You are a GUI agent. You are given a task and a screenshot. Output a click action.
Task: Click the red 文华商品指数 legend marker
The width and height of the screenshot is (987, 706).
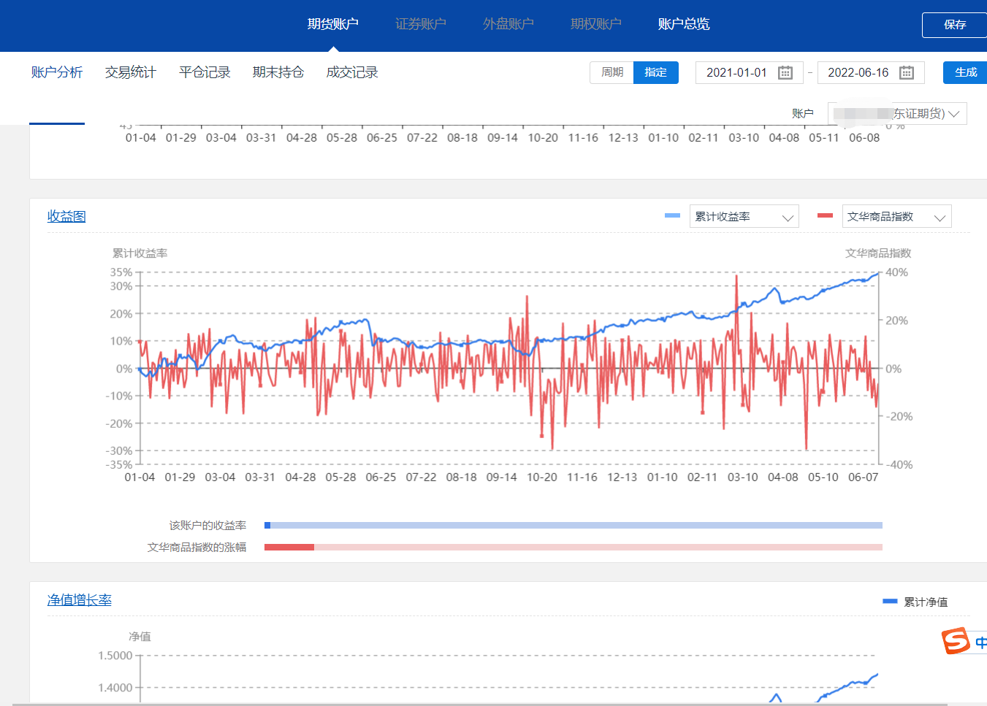click(826, 215)
